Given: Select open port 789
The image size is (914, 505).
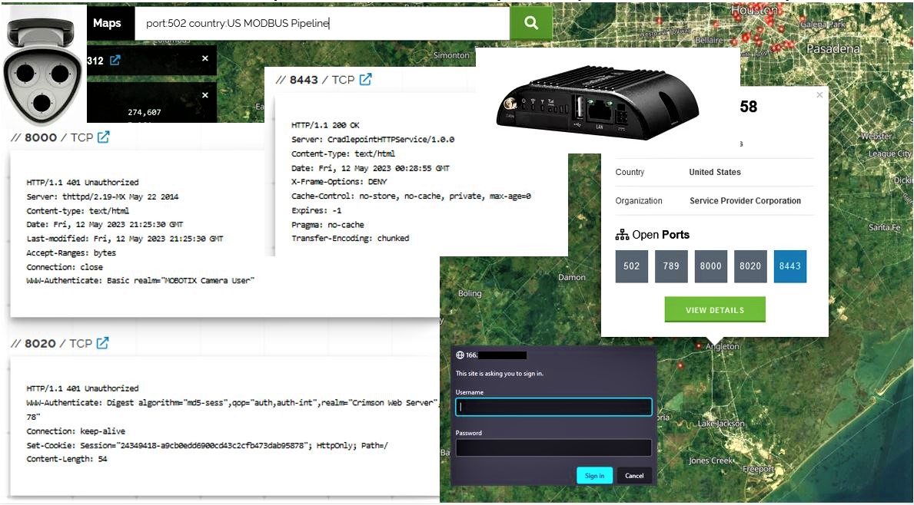Looking at the screenshot, I should [x=672, y=266].
